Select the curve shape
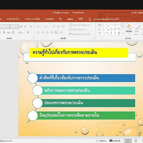 [107, 33]
